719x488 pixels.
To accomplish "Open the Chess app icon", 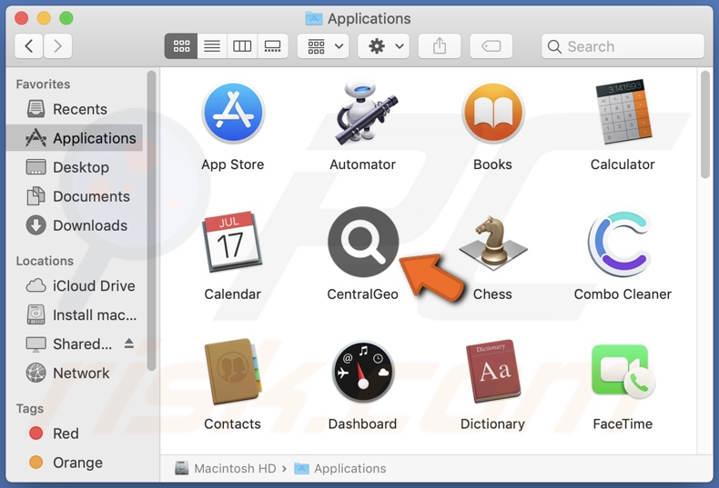I will coord(493,242).
